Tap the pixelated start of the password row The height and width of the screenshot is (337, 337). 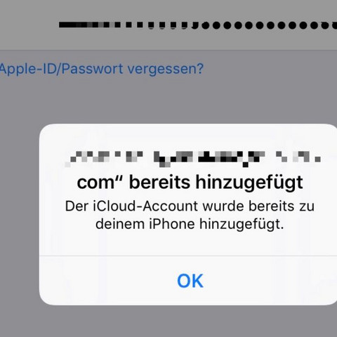89,25
